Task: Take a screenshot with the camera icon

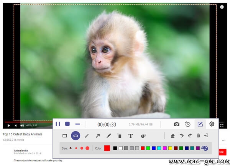Action: coord(176,124)
